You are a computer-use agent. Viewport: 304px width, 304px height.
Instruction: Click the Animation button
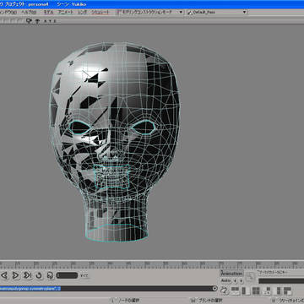(231, 274)
